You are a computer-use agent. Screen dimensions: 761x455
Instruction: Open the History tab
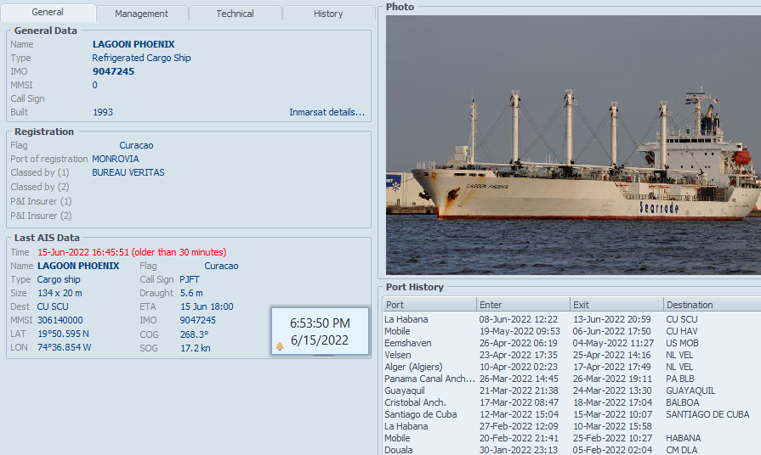click(x=328, y=14)
